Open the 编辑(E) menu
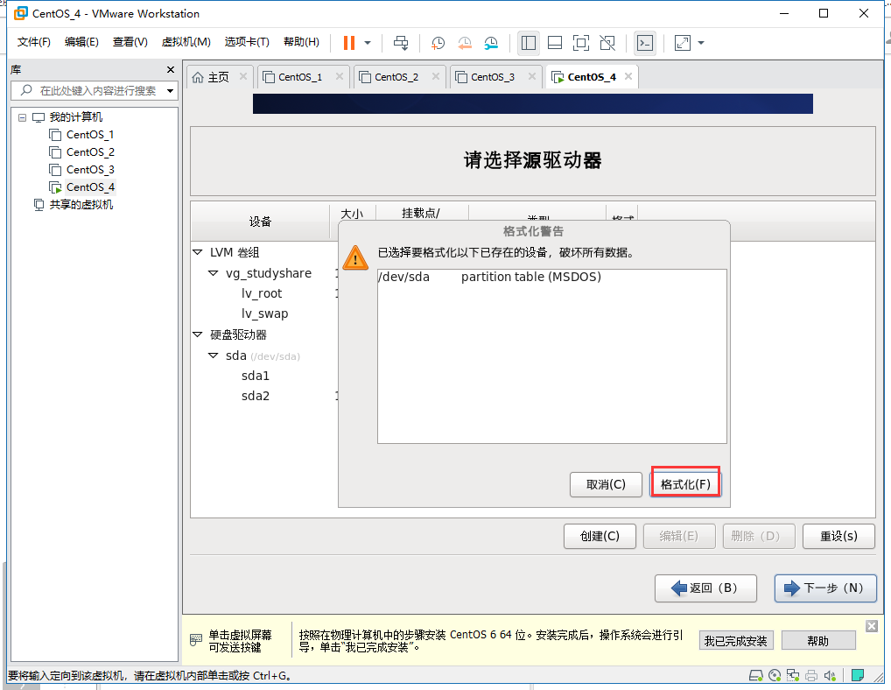 tap(81, 42)
